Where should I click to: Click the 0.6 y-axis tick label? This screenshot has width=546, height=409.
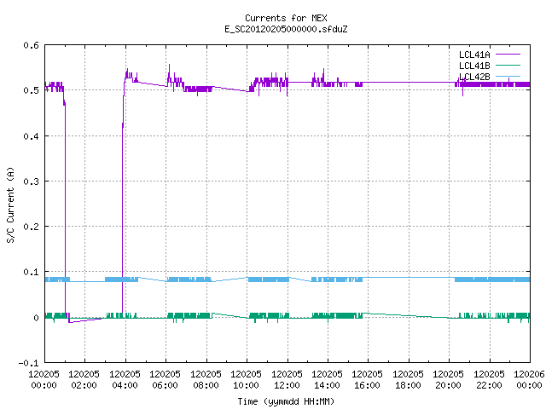31,45
